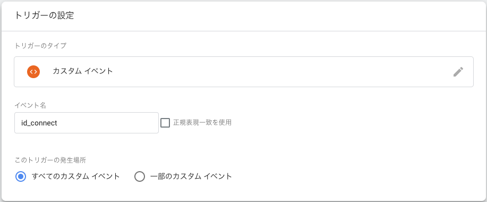Click the pencil edit icon
The height and width of the screenshot is (202, 487).
pyautogui.click(x=458, y=72)
